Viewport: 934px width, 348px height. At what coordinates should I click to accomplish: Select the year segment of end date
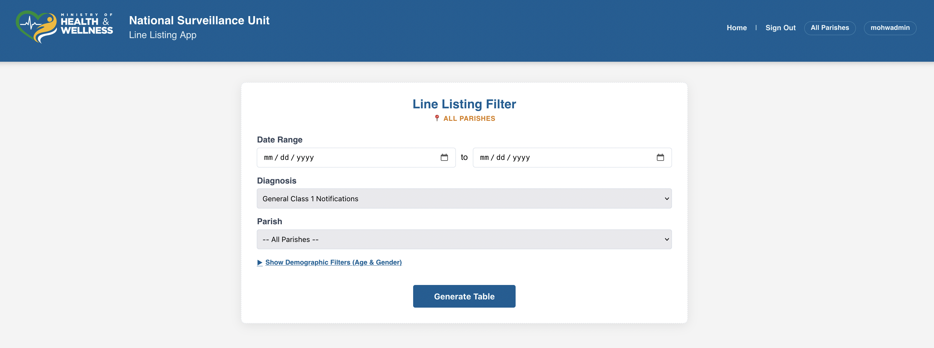tap(521, 158)
